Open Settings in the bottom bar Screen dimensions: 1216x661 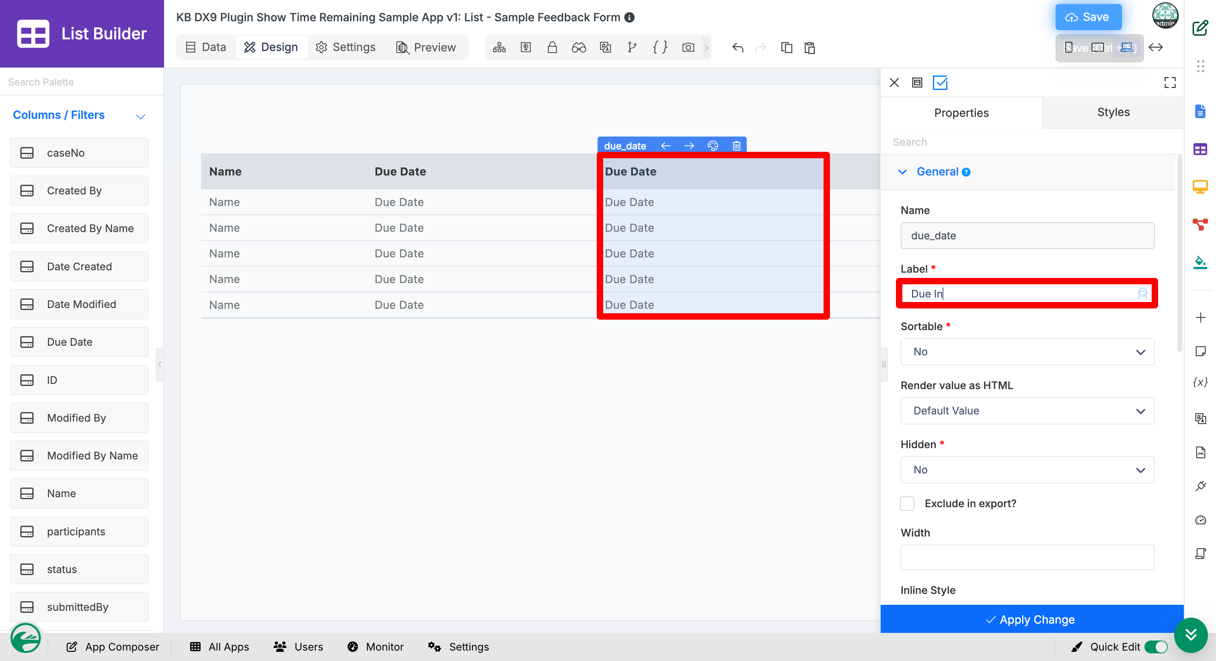(x=458, y=647)
